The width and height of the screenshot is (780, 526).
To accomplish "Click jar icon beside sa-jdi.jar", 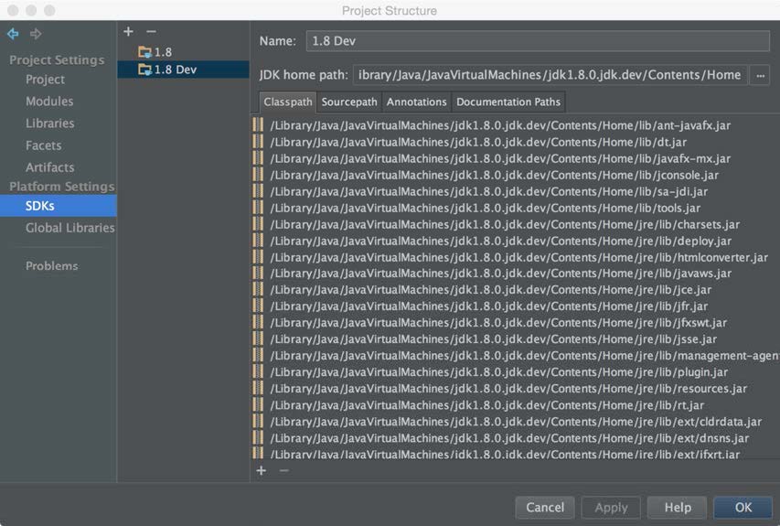I will [x=258, y=191].
